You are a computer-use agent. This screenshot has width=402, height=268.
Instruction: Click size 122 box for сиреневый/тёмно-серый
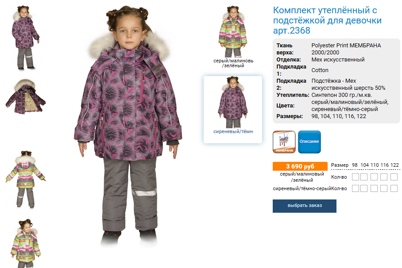[394, 188]
